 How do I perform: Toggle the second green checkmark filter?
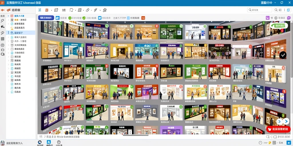pos(84,18)
